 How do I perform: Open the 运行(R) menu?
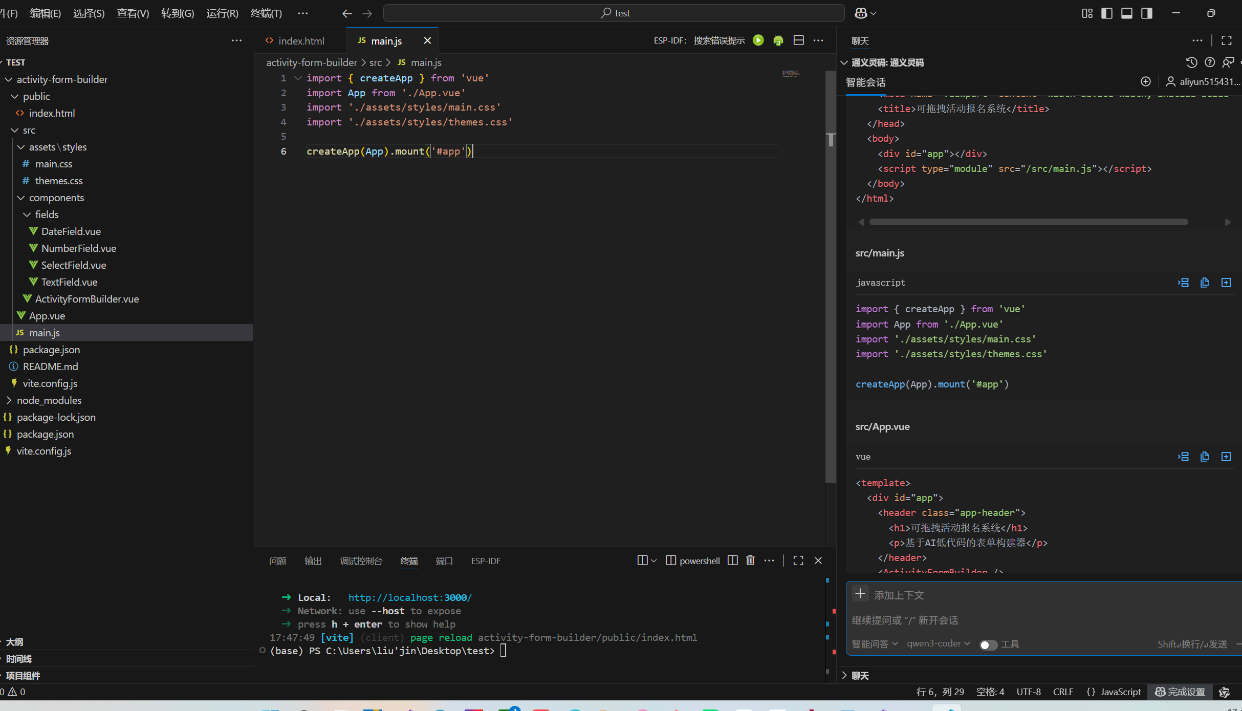pyautogui.click(x=223, y=13)
